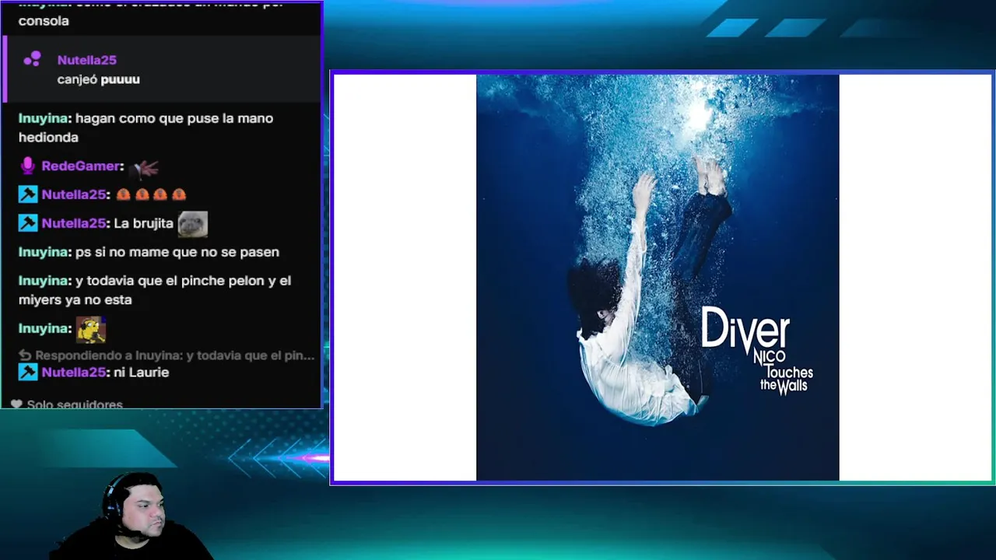
Task: Click the streamer's webcam feed
Action: (132, 516)
